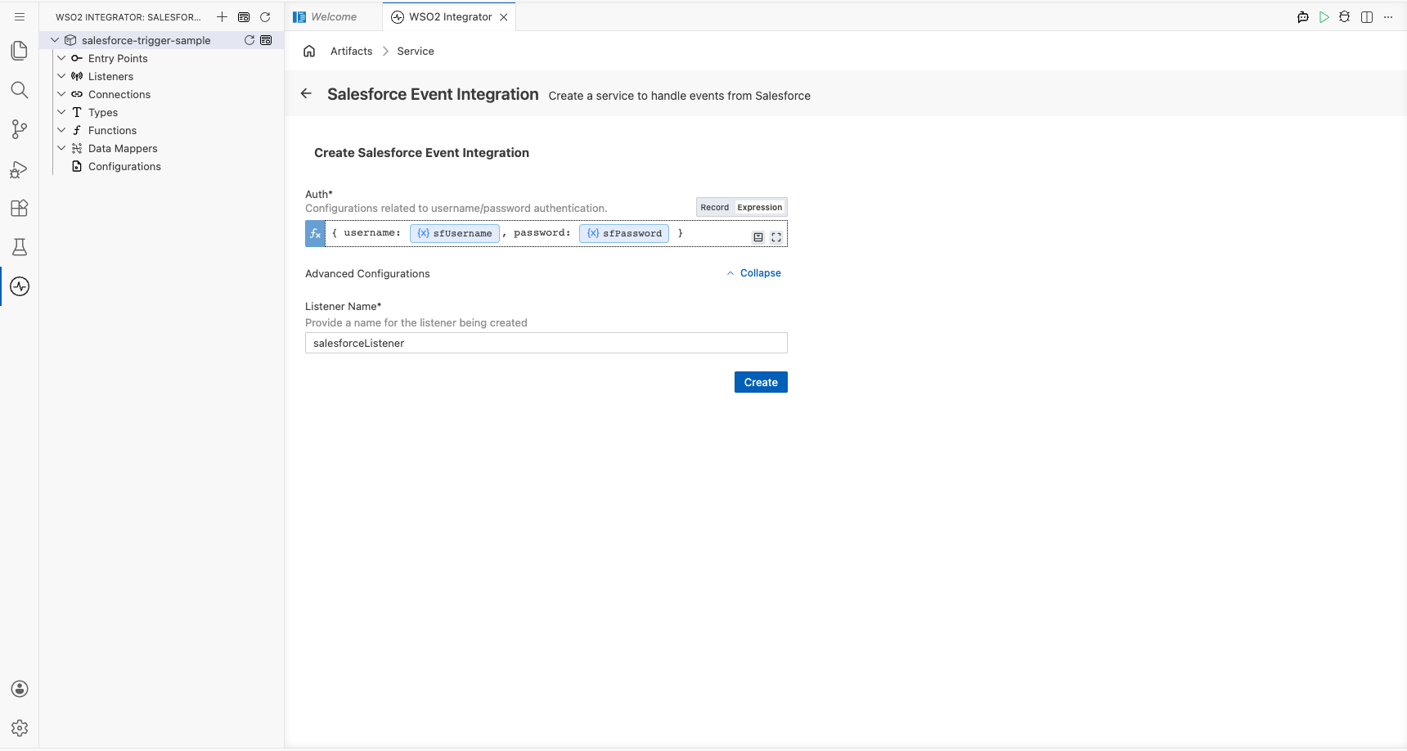The image size is (1407, 751).
Task: Open the Manage settings gear
Action: [20, 728]
